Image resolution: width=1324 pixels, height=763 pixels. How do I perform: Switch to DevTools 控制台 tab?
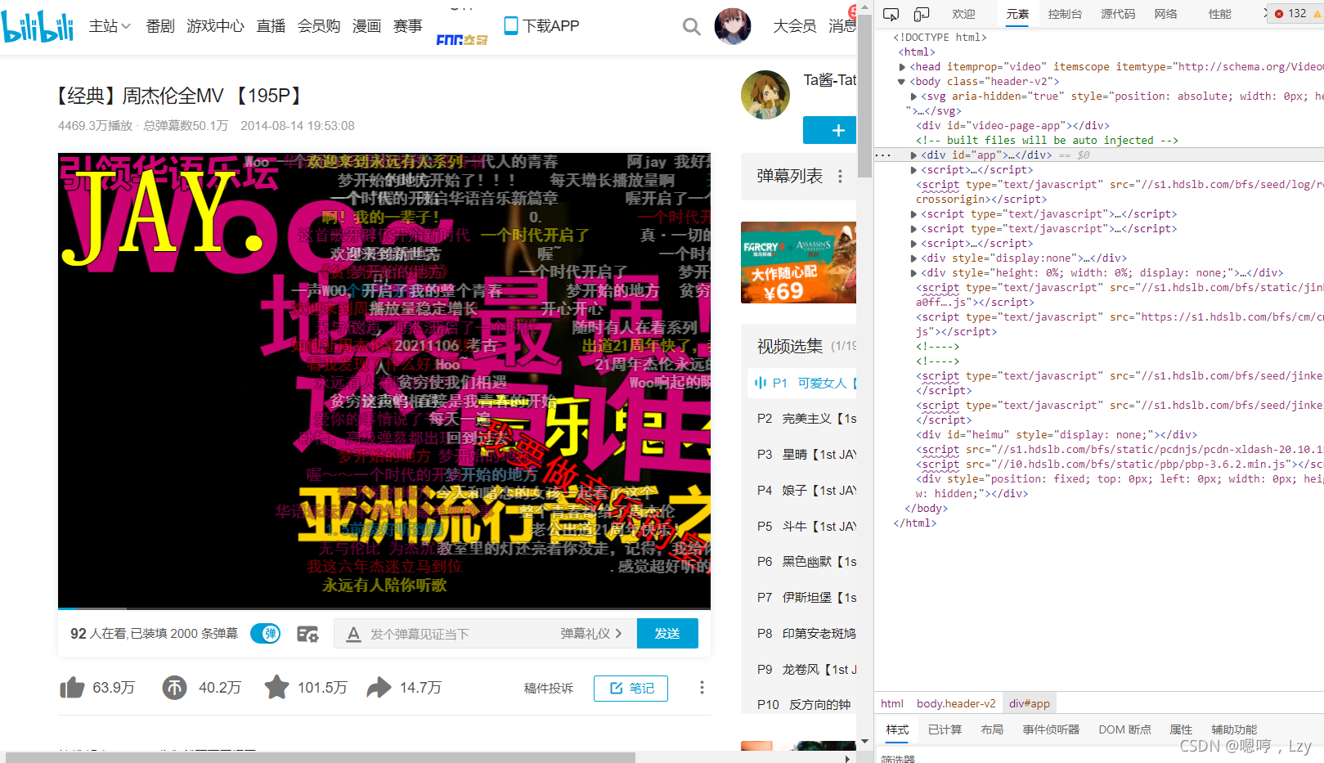pyautogui.click(x=1065, y=14)
